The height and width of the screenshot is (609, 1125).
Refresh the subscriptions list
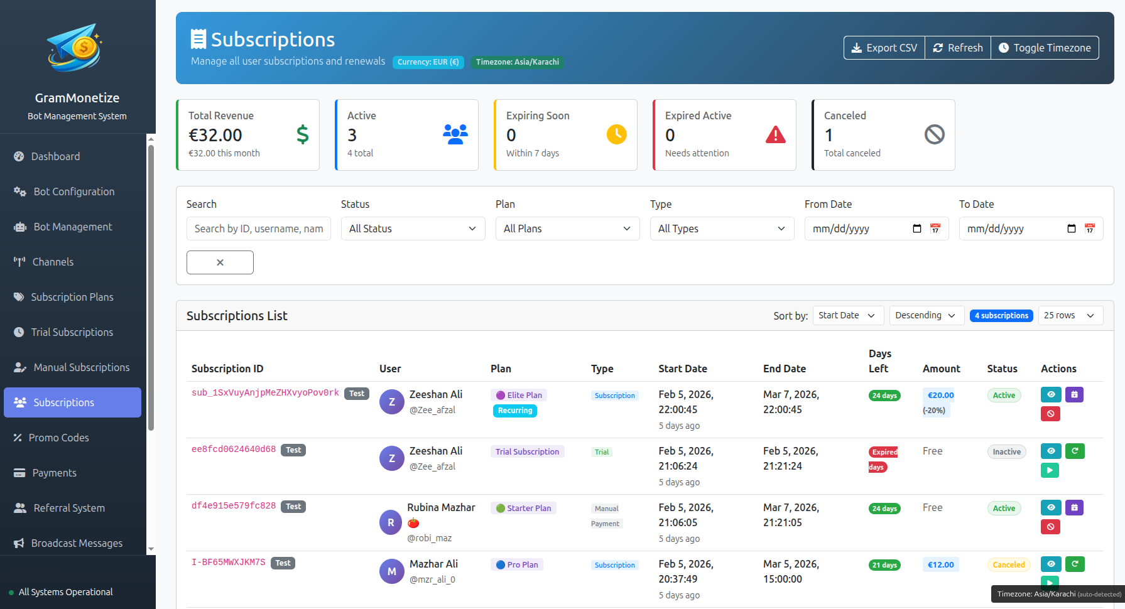[957, 48]
